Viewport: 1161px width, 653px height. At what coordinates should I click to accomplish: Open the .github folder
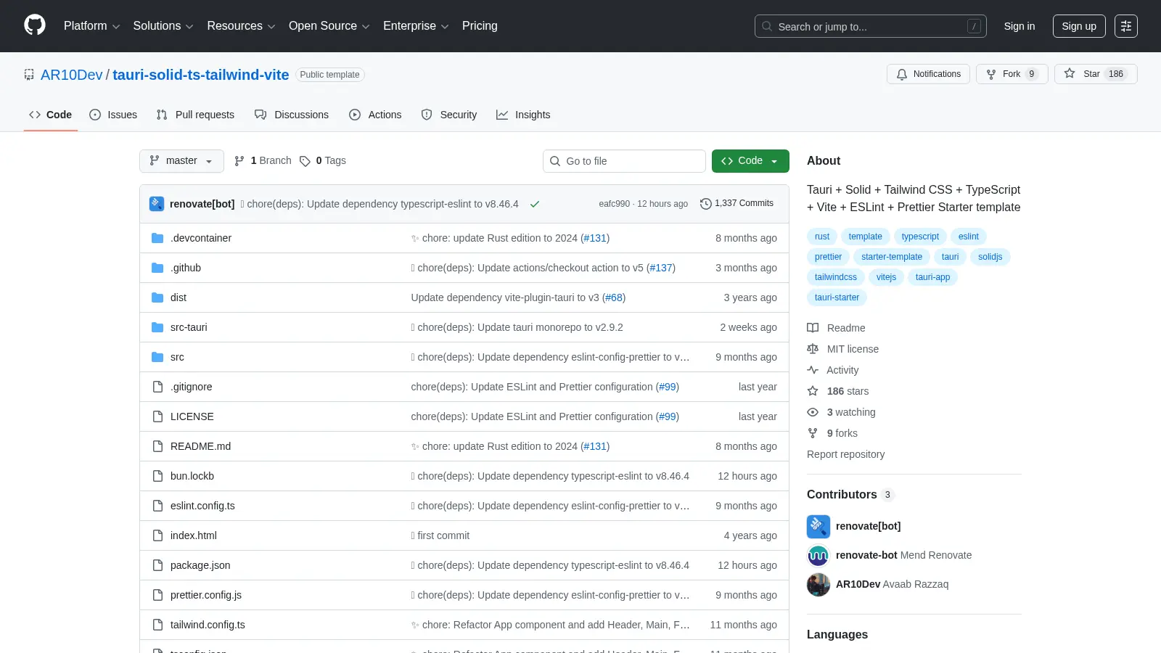[186, 268]
